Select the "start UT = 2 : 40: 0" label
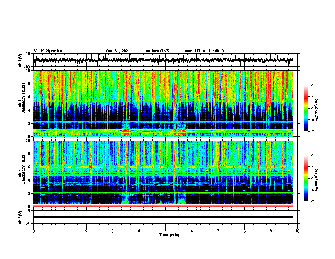The image size is (335, 259). pyautogui.click(x=204, y=51)
